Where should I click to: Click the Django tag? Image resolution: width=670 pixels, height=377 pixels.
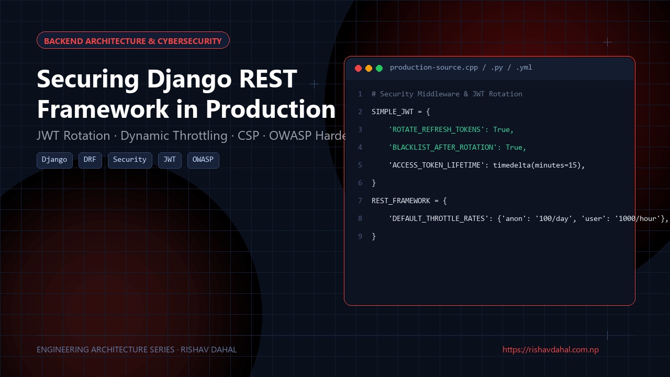click(54, 160)
